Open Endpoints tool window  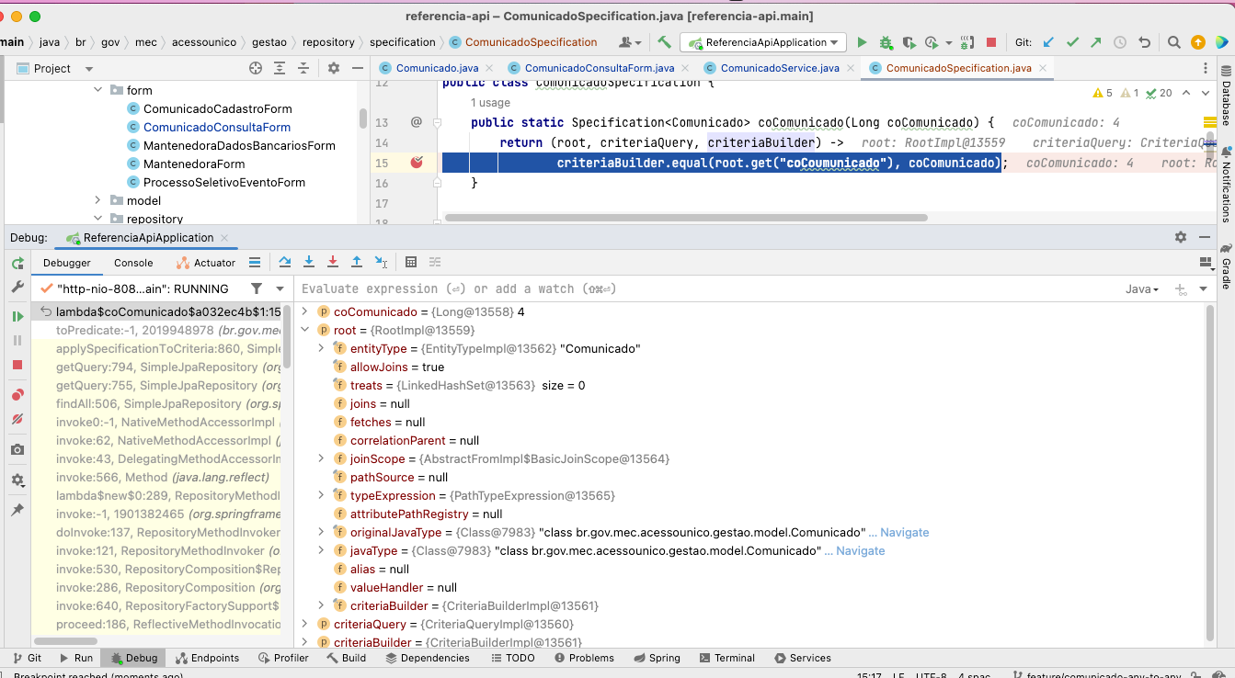point(207,658)
